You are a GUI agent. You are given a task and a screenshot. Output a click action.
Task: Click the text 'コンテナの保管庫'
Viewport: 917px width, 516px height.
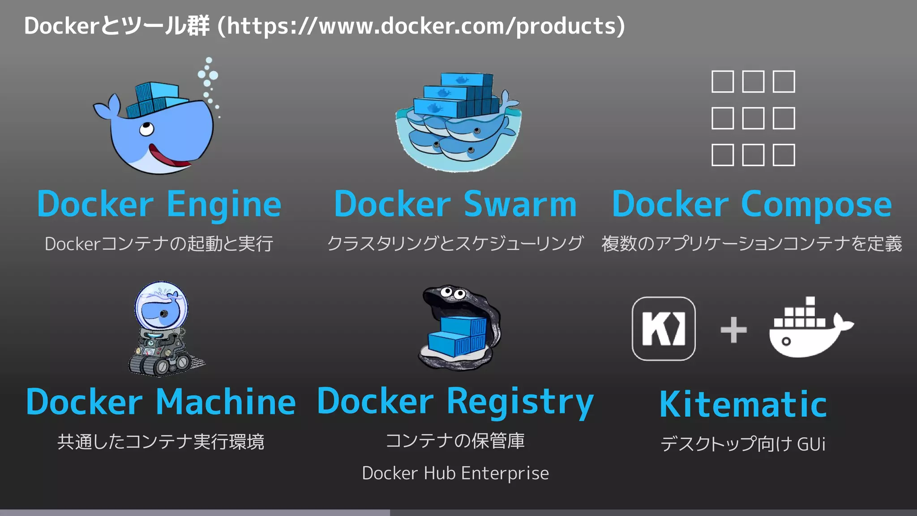[455, 441]
